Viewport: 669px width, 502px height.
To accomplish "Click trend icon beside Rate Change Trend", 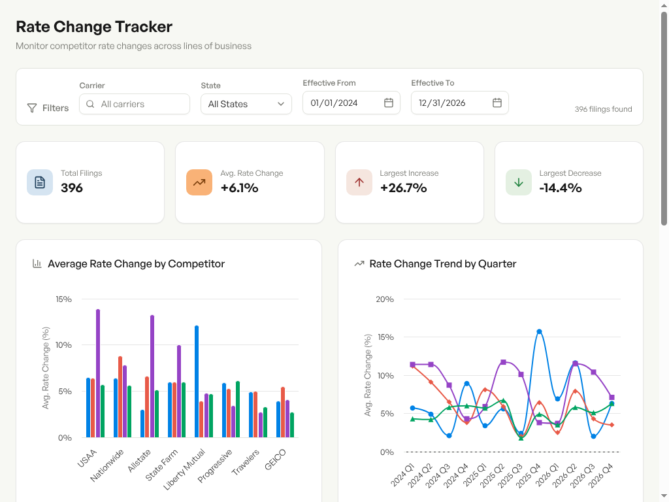I will coord(359,264).
